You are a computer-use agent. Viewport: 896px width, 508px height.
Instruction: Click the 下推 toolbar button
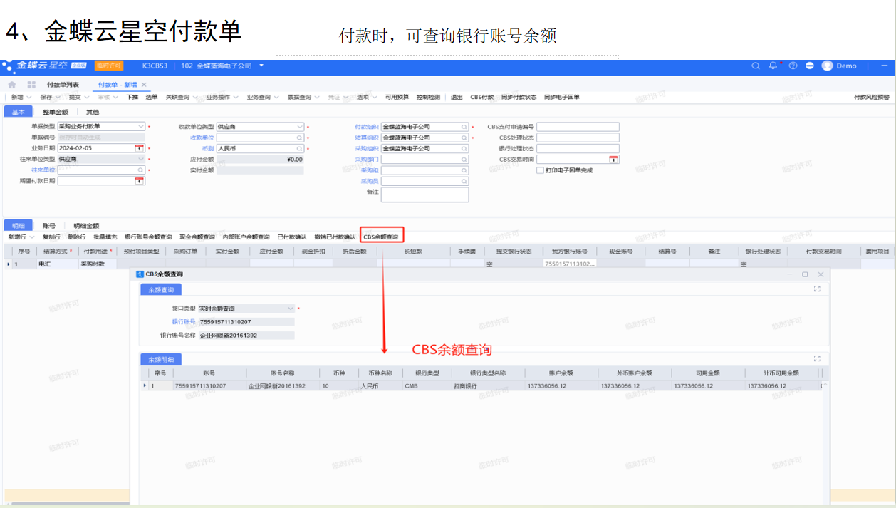point(132,98)
